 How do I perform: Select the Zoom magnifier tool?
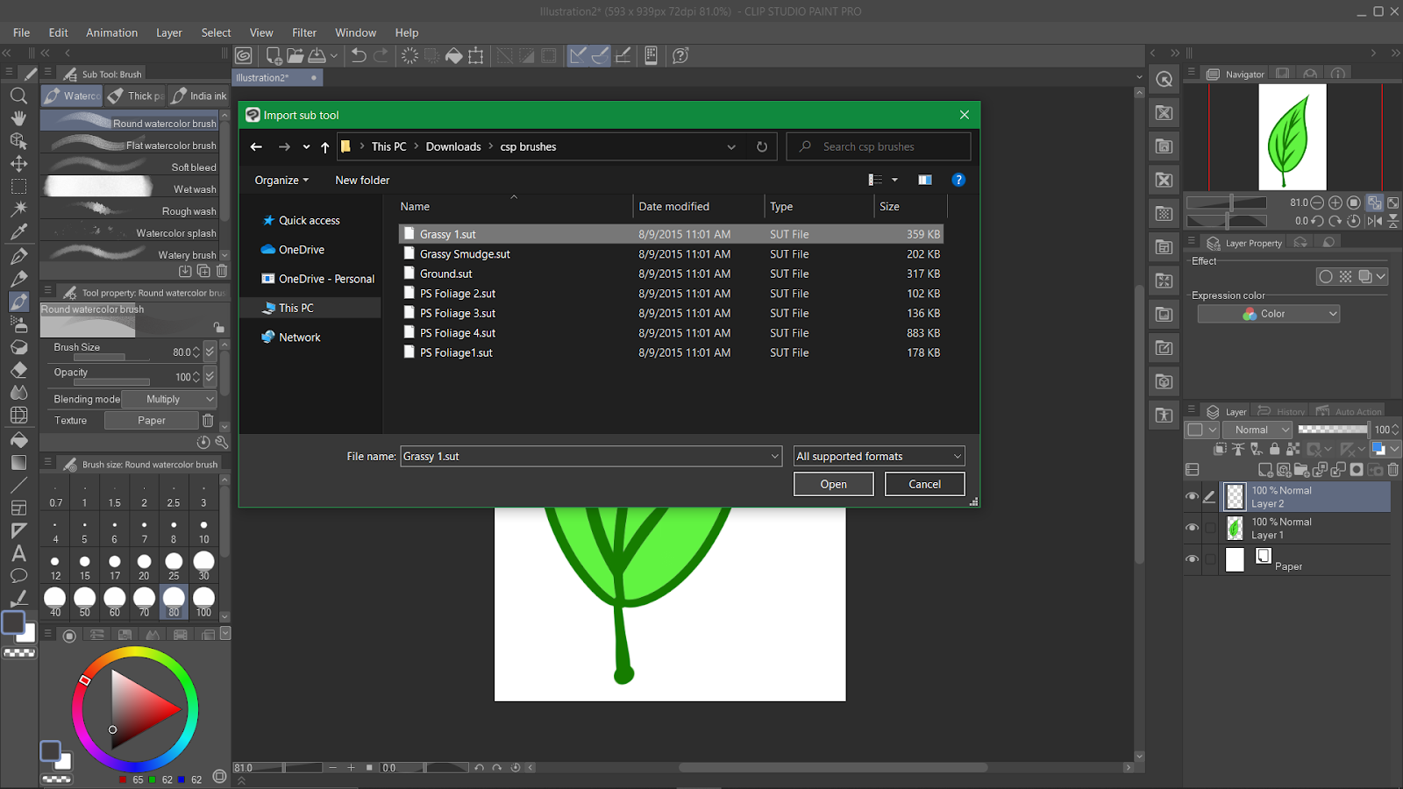[18, 96]
